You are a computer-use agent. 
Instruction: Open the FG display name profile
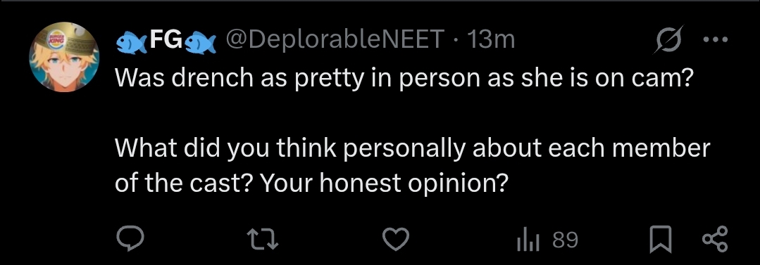(166, 40)
